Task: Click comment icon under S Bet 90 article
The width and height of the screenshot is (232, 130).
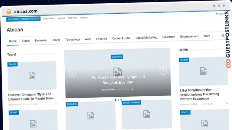Action: click(x=227, y=104)
